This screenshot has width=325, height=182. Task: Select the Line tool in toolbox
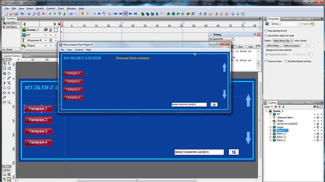pyautogui.click(x=5, y=78)
